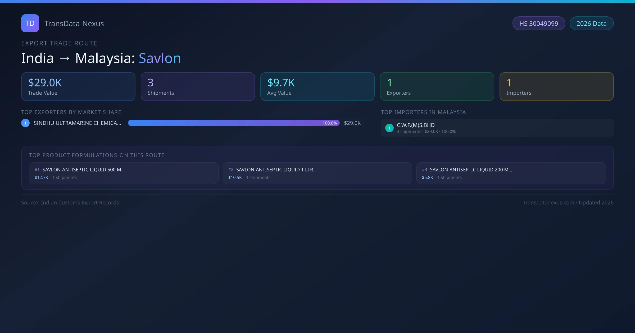Click the 100.0% market share bar
635x333 pixels.
pyautogui.click(x=234, y=123)
